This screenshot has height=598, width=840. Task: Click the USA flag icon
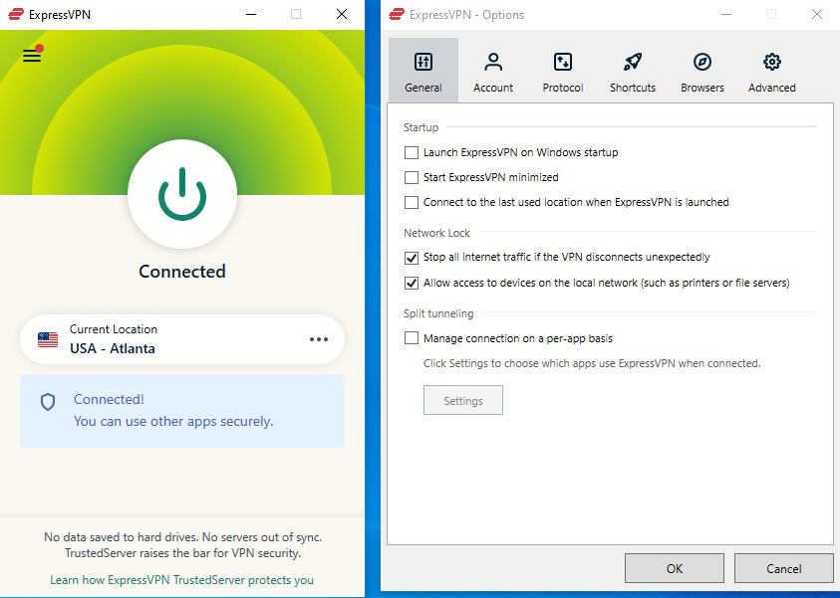pyautogui.click(x=48, y=339)
